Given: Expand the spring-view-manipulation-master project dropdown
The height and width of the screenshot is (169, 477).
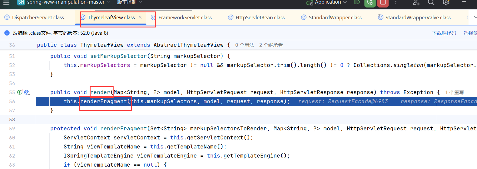Looking at the screenshot, I should 65,2.
